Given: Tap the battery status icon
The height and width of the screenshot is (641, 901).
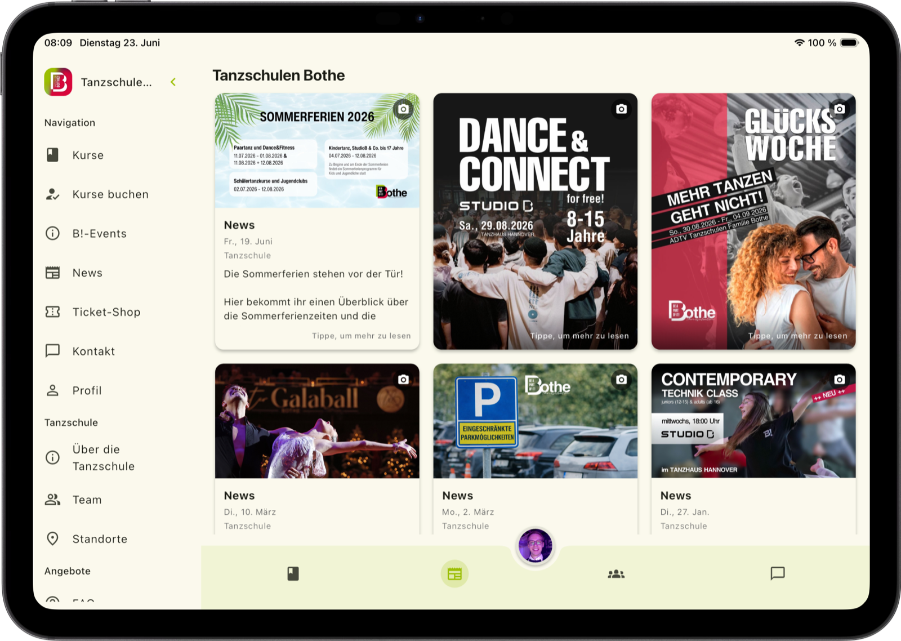Looking at the screenshot, I should click(x=849, y=43).
